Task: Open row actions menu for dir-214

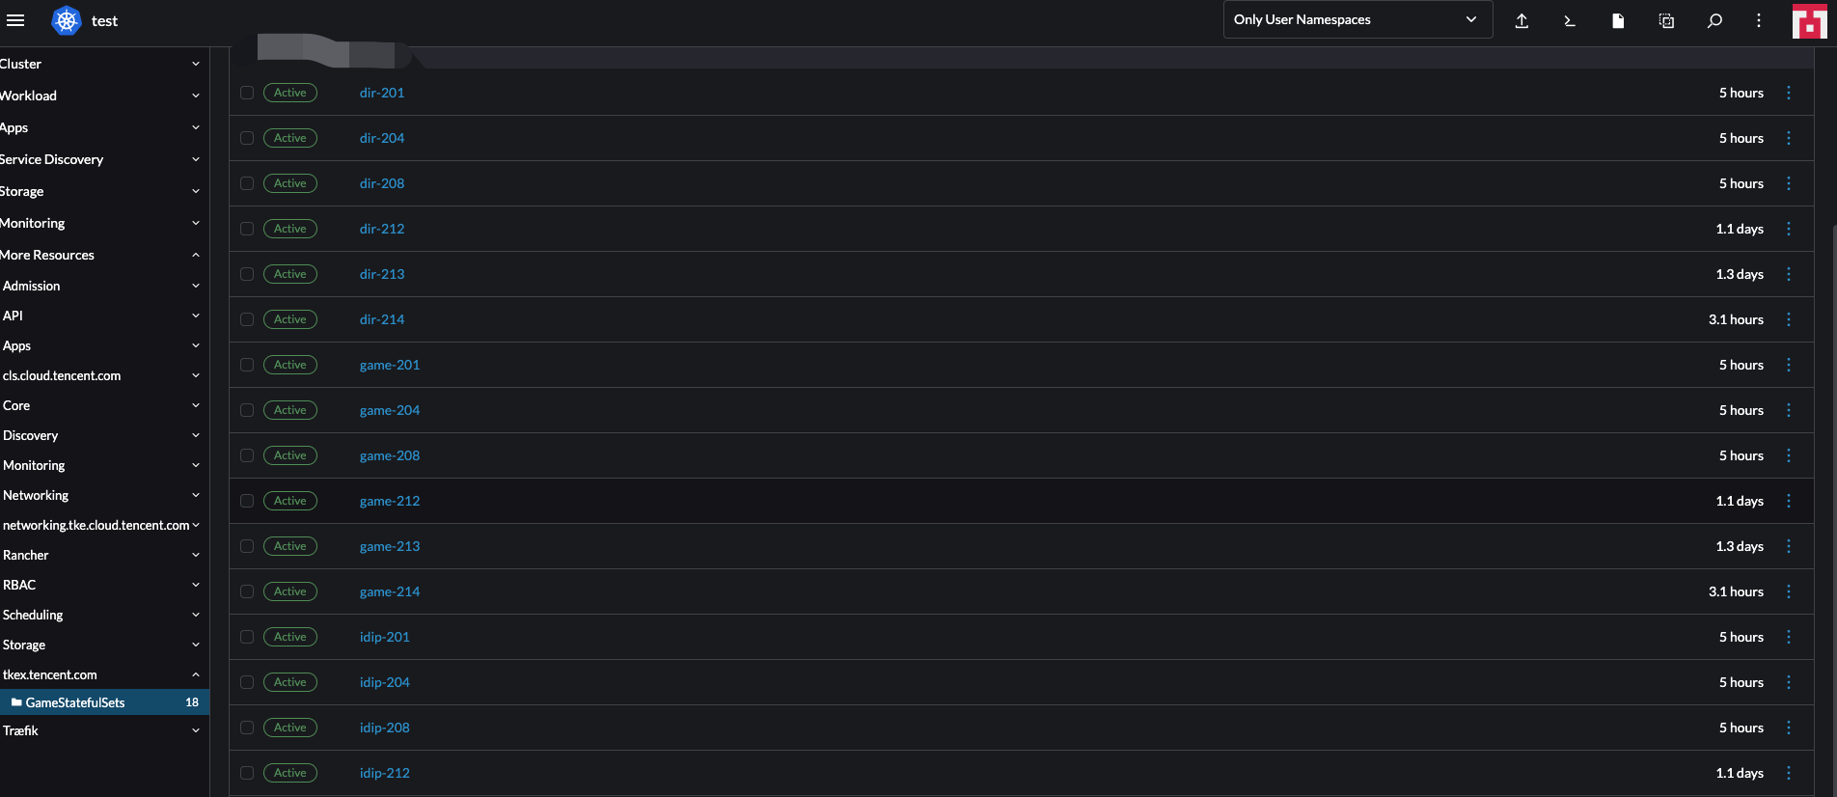Action: click(1789, 319)
